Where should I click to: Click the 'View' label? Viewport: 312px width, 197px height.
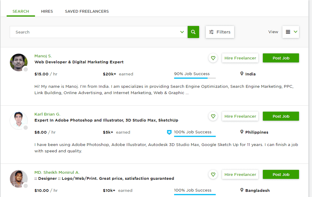(x=273, y=32)
